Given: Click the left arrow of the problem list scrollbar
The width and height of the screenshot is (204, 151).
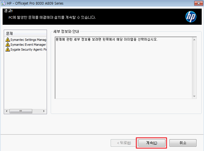Looking at the screenshot, I should click(7, 111).
